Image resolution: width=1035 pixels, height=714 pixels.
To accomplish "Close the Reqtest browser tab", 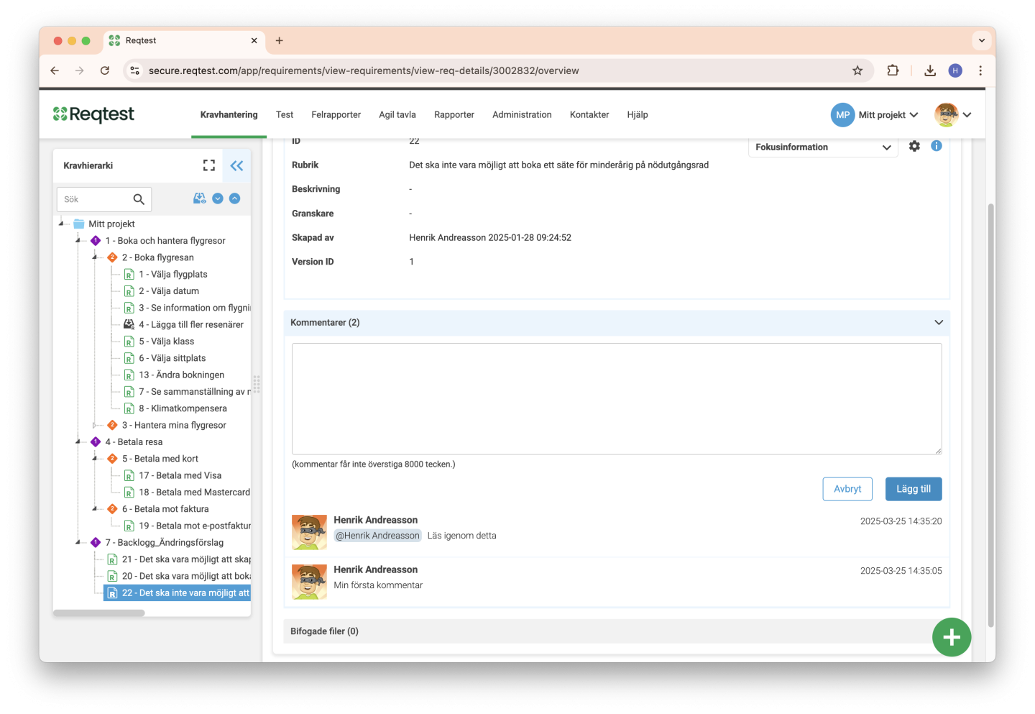I will (x=254, y=41).
